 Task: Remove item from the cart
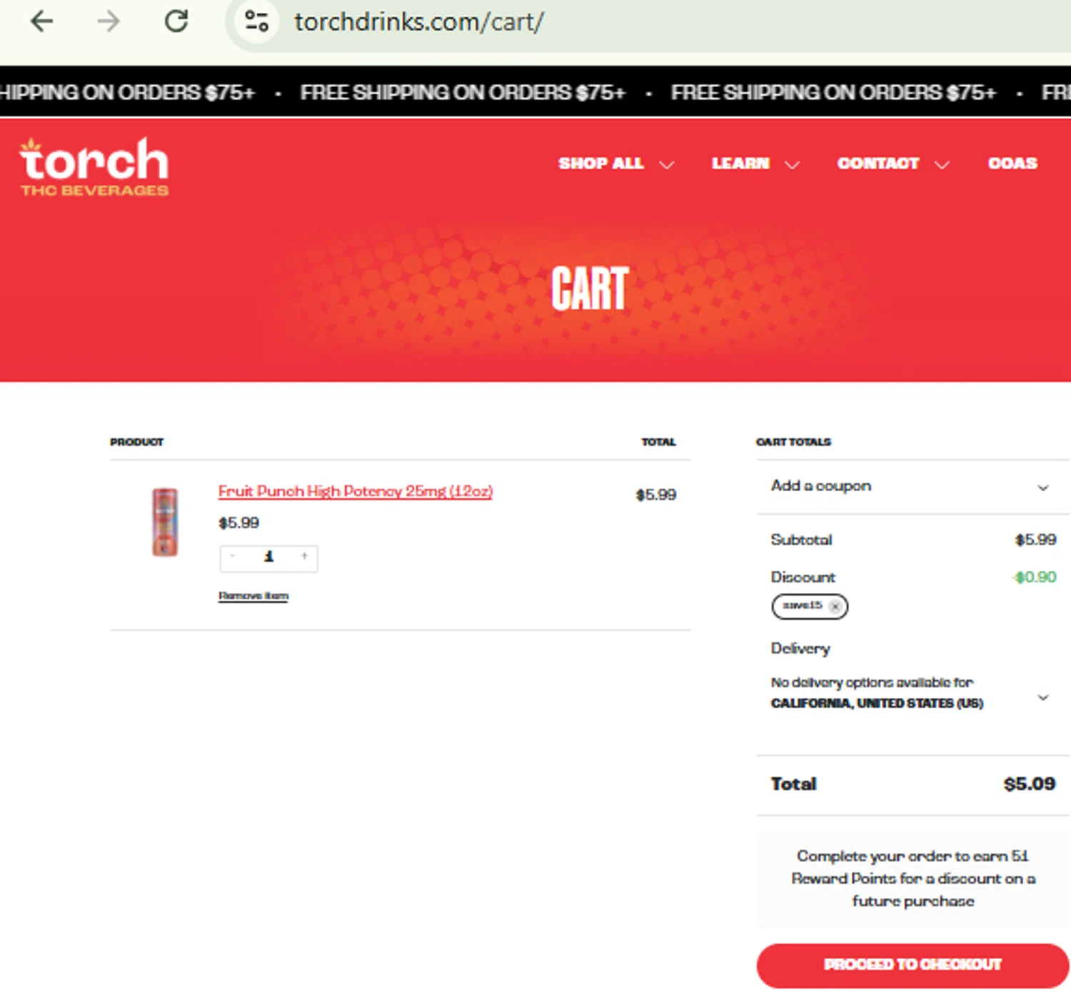pos(253,596)
